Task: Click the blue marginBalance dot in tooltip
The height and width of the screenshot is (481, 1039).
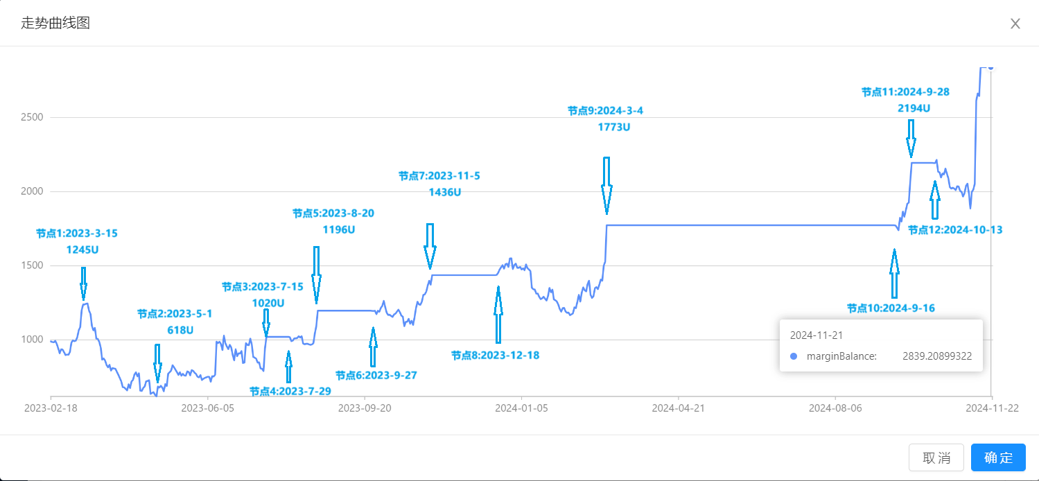Action: pyautogui.click(x=794, y=356)
